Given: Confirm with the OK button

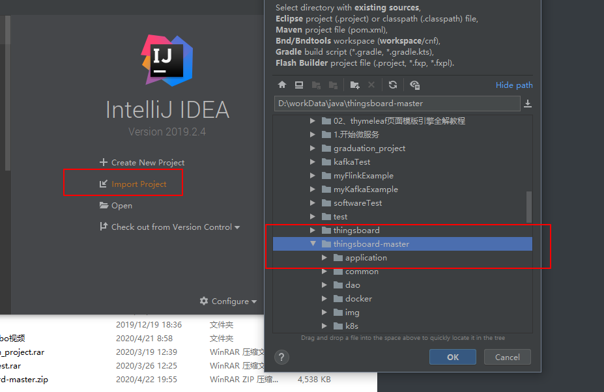Looking at the screenshot, I should [x=453, y=357].
